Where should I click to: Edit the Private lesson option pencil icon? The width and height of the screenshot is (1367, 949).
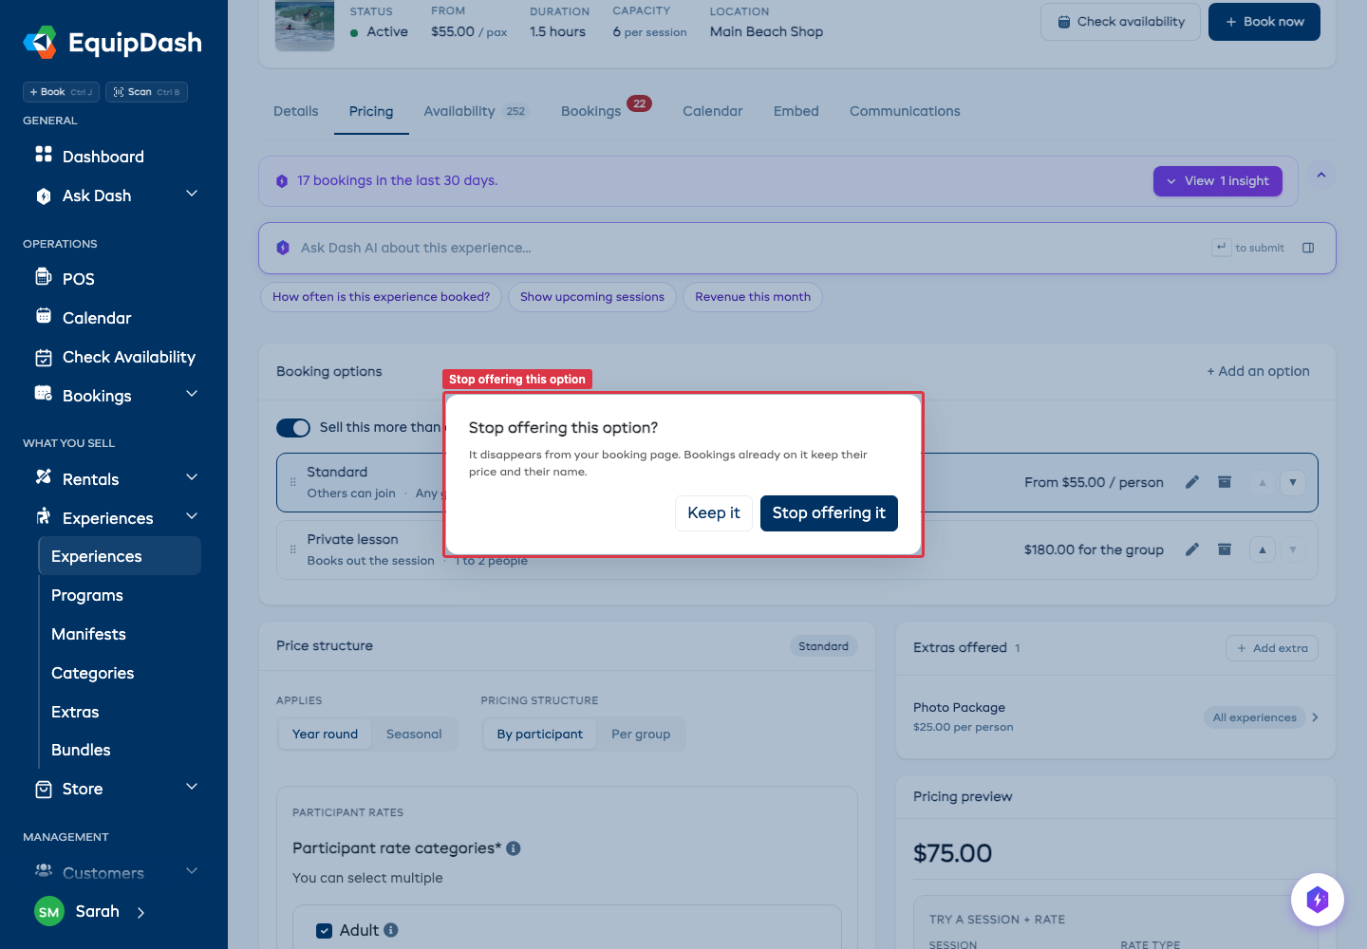click(x=1192, y=549)
